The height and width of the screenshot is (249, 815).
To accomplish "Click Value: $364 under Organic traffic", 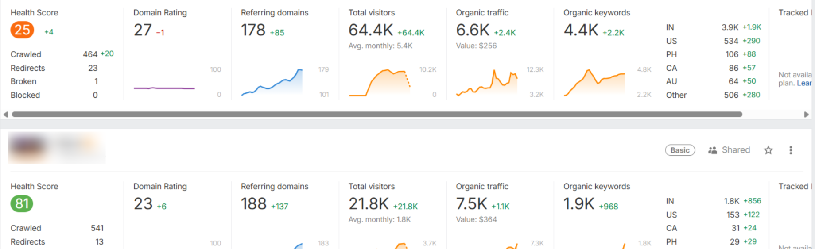I will pos(476,219).
